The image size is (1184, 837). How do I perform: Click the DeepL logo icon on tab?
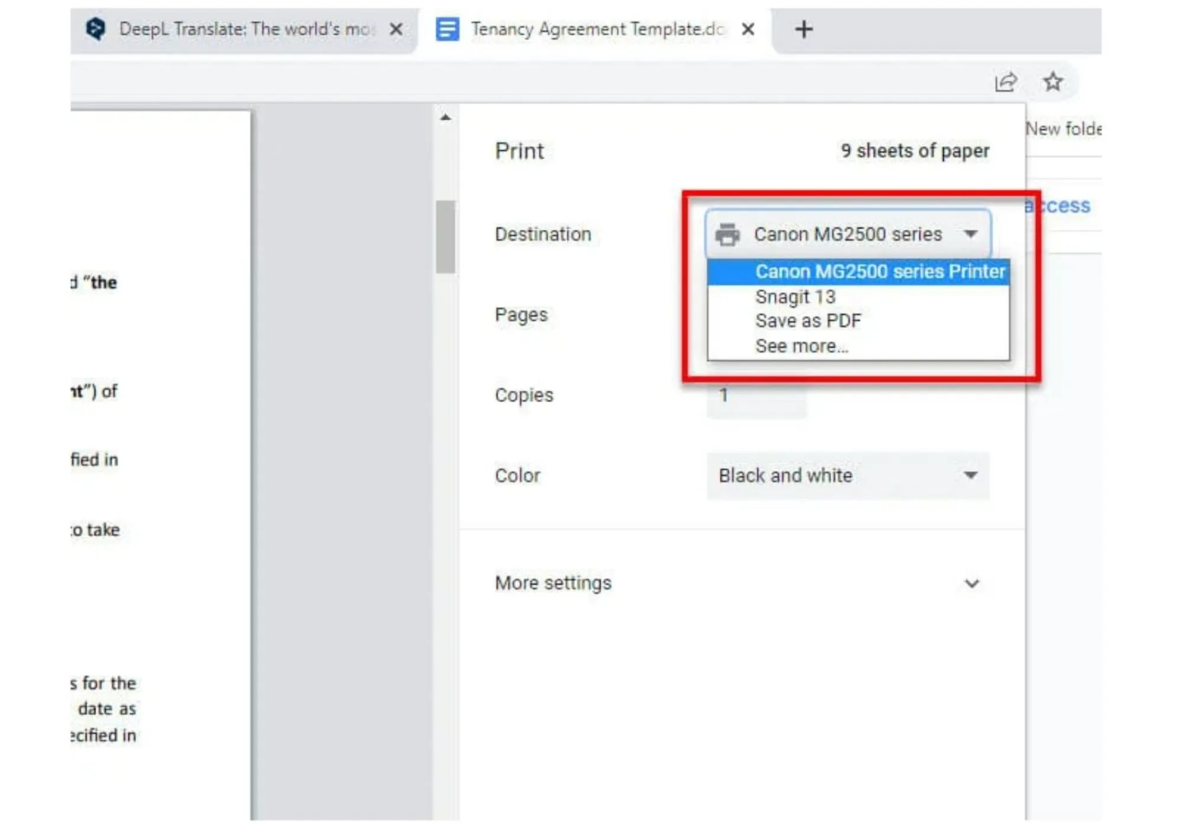click(x=95, y=28)
